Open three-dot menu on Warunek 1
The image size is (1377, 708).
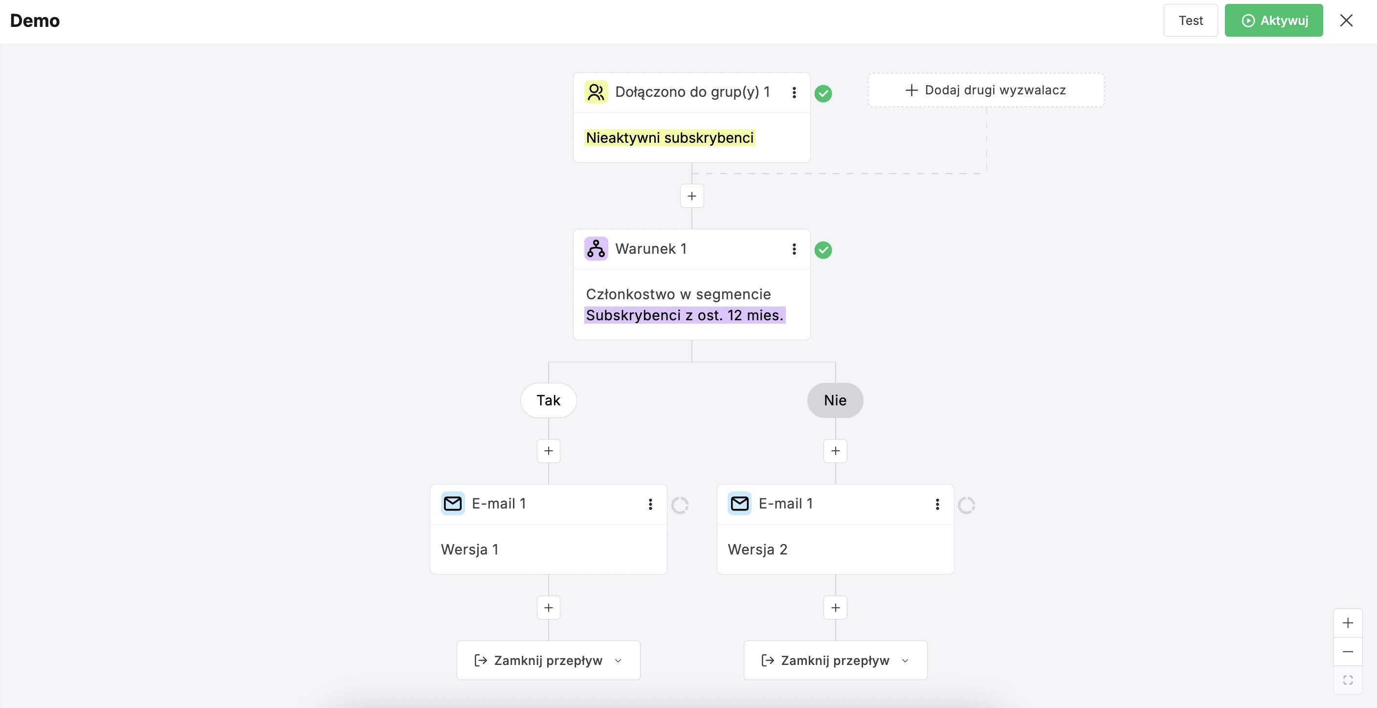point(794,249)
